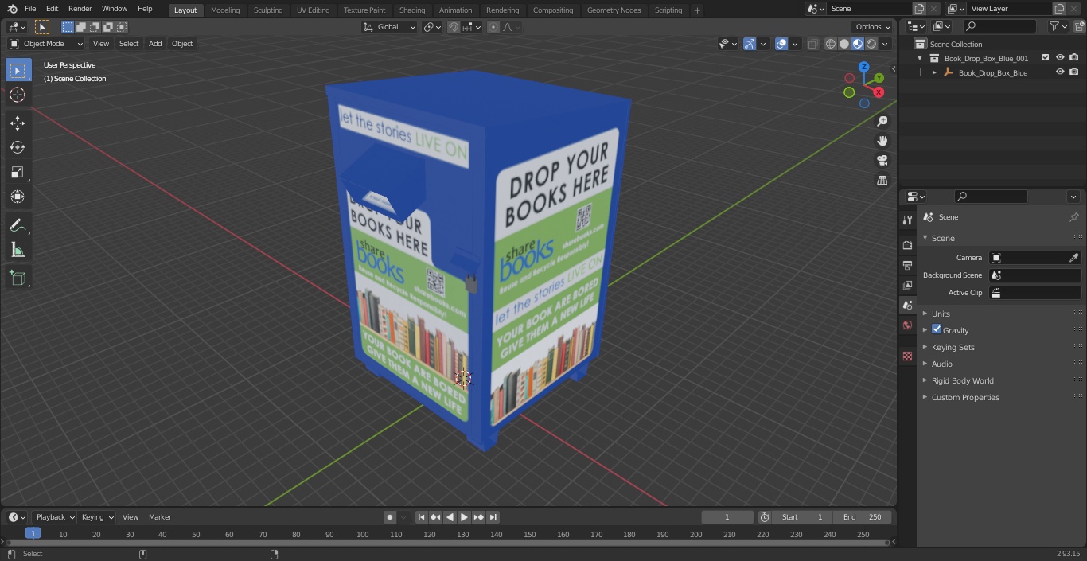Switch orthographic/perspective with the grid icon
The width and height of the screenshot is (1087, 561).
pyautogui.click(x=882, y=180)
